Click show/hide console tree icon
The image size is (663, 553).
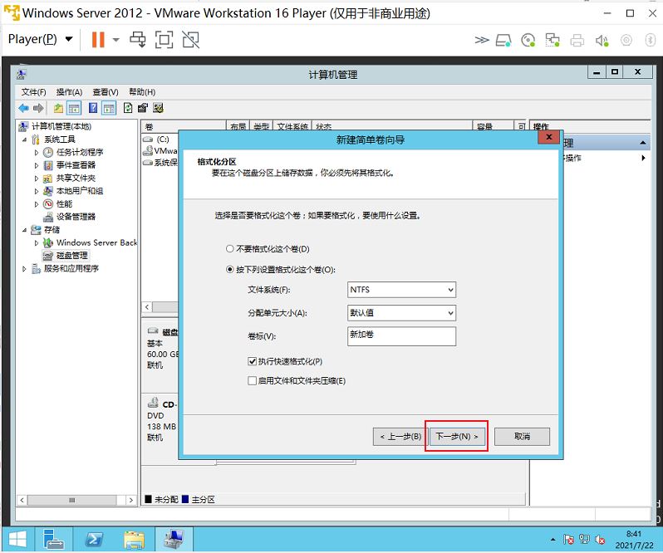74,108
